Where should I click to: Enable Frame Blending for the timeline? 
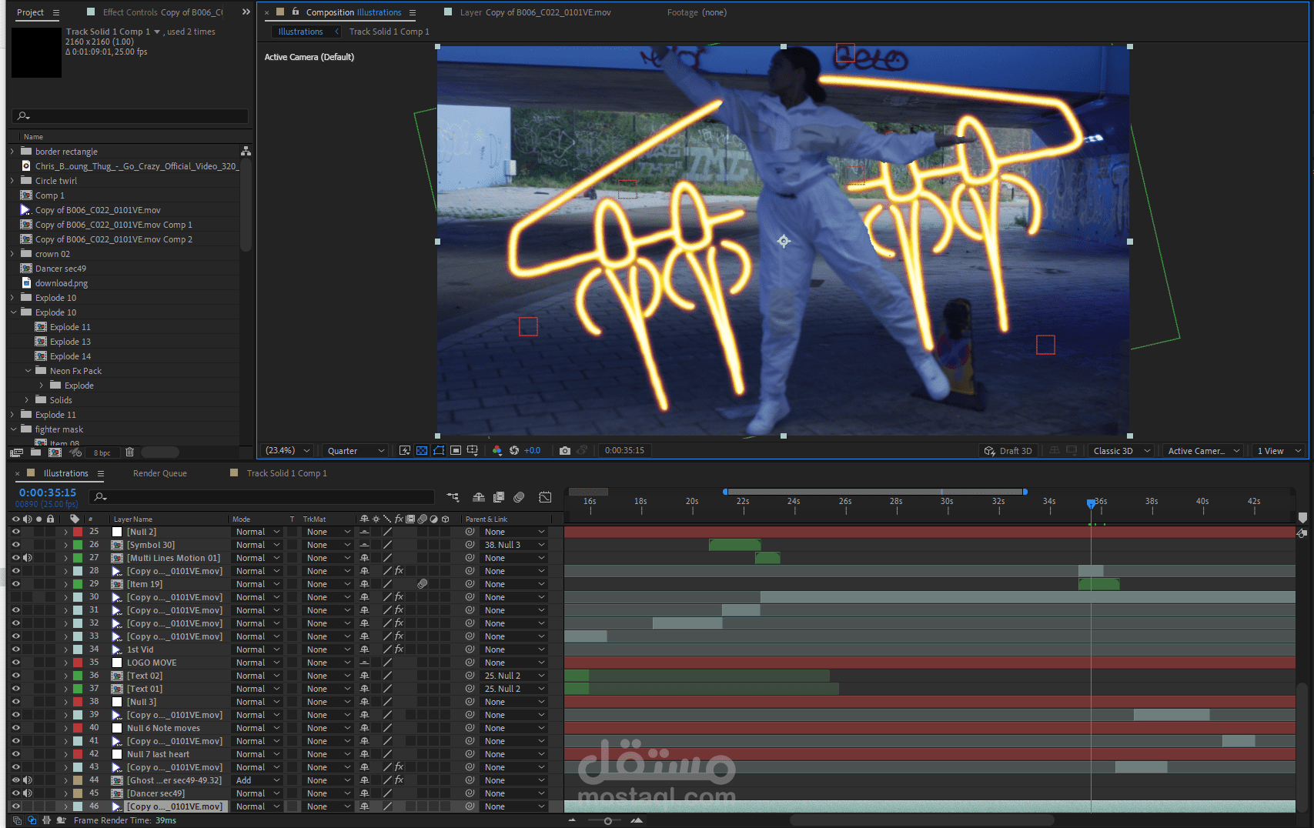[499, 497]
